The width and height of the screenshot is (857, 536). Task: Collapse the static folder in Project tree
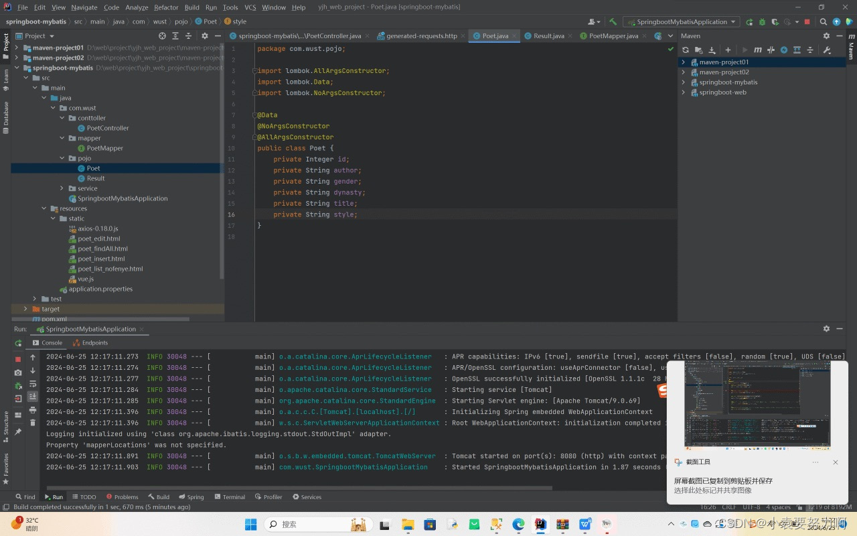click(53, 218)
